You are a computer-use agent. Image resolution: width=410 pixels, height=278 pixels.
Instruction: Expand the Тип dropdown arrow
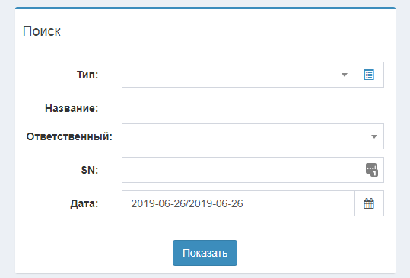point(345,75)
